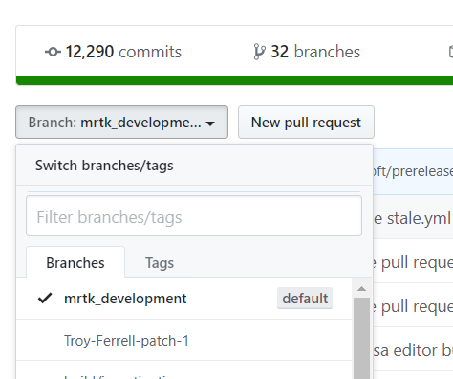The width and height of the screenshot is (453, 379).
Task: Switch to the Tags tab
Action: click(160, 263)
